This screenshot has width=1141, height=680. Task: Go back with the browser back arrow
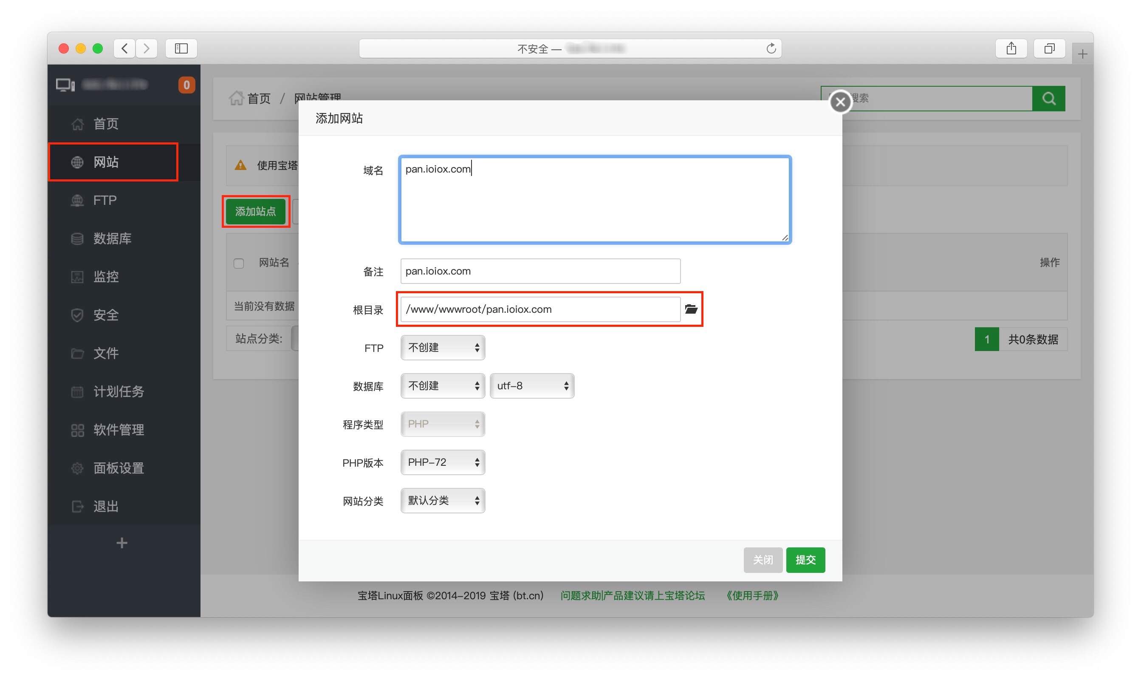[124, 48]
